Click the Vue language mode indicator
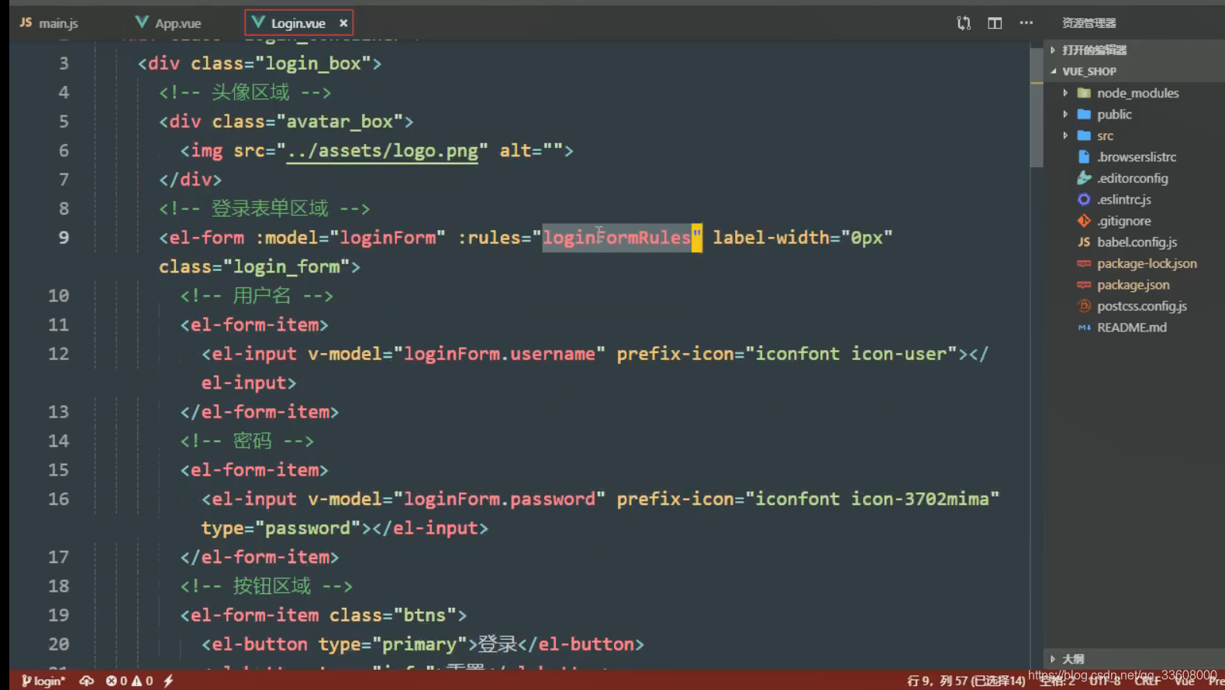 1184,681
